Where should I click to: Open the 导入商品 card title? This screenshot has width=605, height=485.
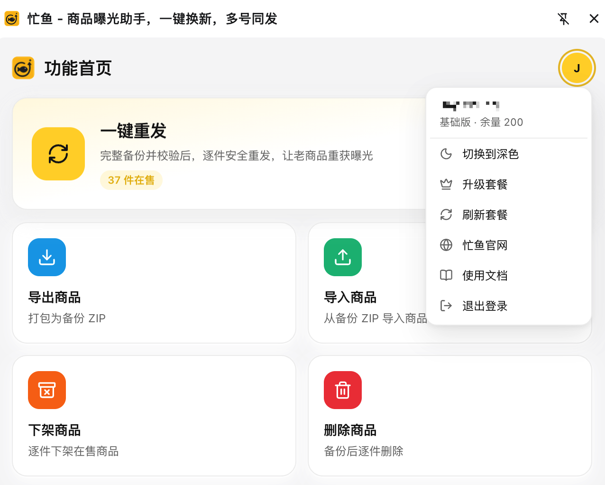point(350,298)
